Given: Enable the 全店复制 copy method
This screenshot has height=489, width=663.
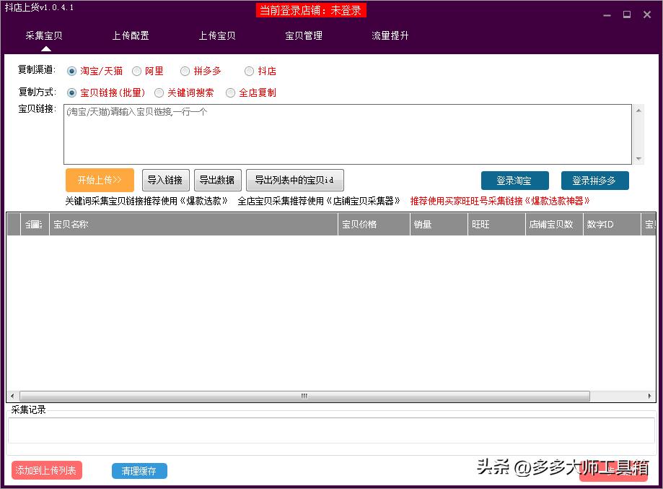Looking at the screenshot, I should 230,92.
